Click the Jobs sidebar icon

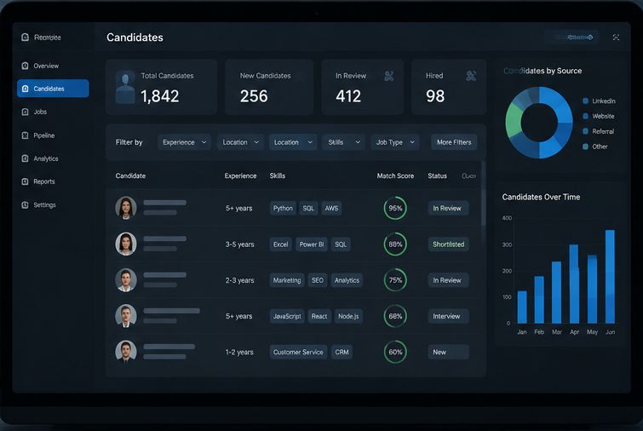[x=25, y=112]
